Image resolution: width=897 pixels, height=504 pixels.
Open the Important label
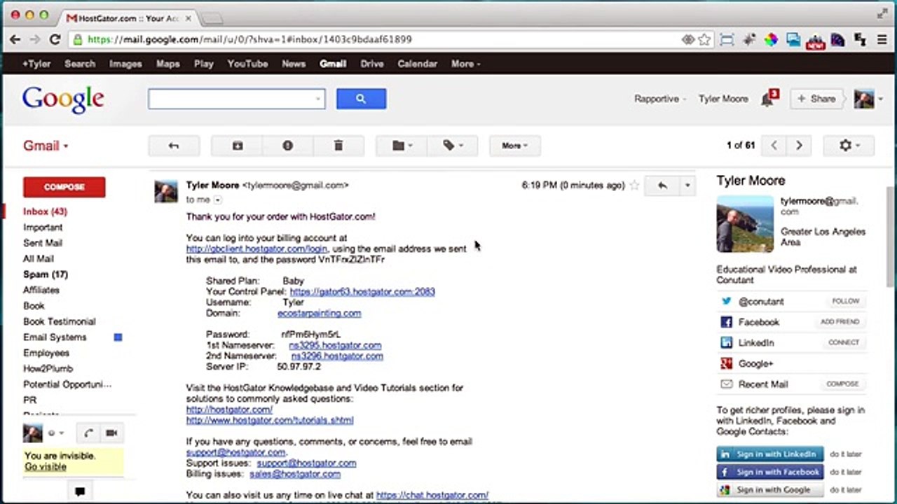(43, 227)
